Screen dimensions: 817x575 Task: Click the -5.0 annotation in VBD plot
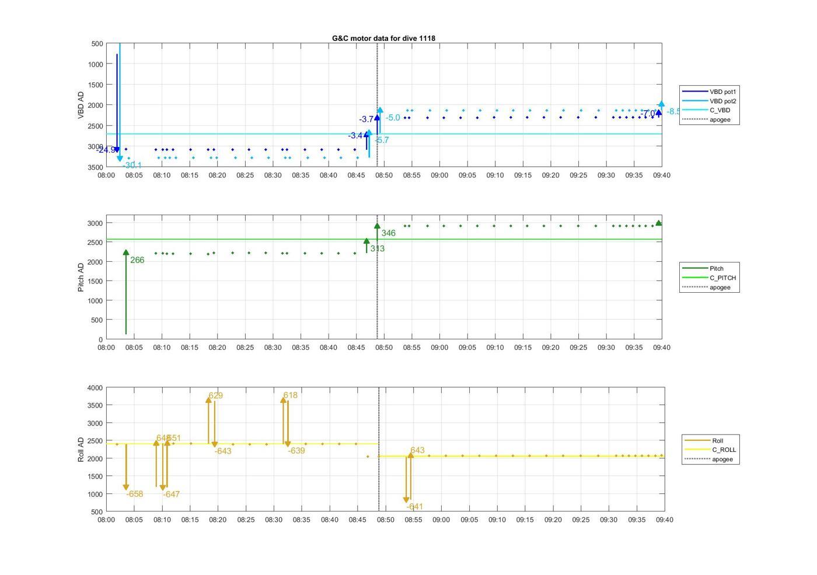[393, 118]
